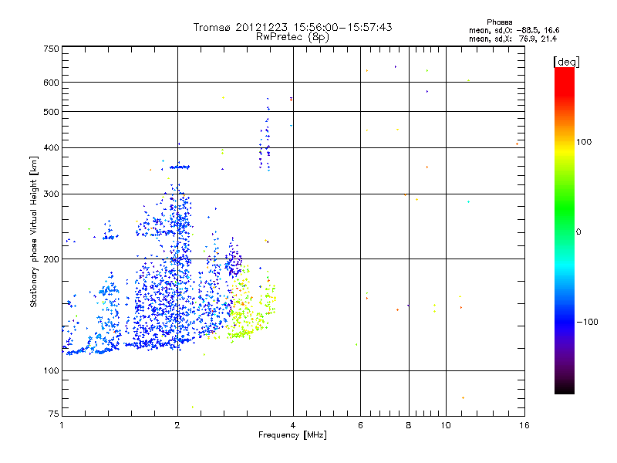Click the y-axis tick label '200'
Image resolution: width=617 pixels, height=463 pixels.
[52, 259]
